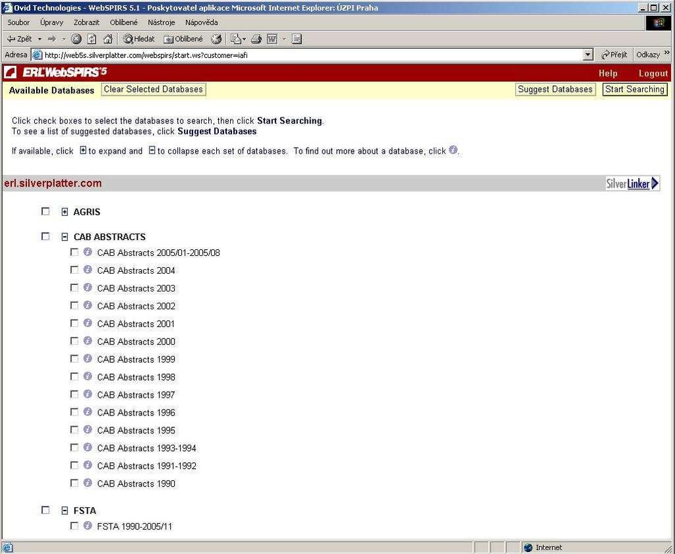Open the Edit icon dropdown arrow
The width and height of the screenshot is (675, 554).
point(283,39)
